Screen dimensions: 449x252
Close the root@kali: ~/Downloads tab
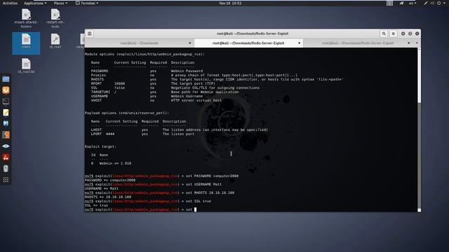(x=190, y=43)
